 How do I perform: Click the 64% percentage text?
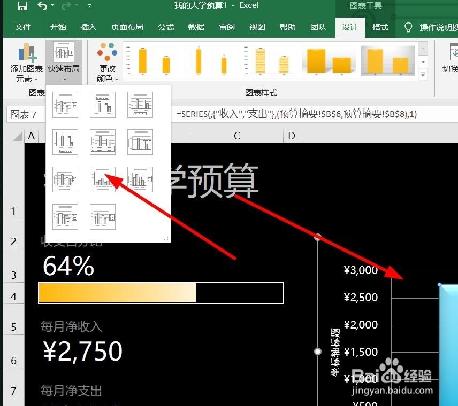click(68, 266)
